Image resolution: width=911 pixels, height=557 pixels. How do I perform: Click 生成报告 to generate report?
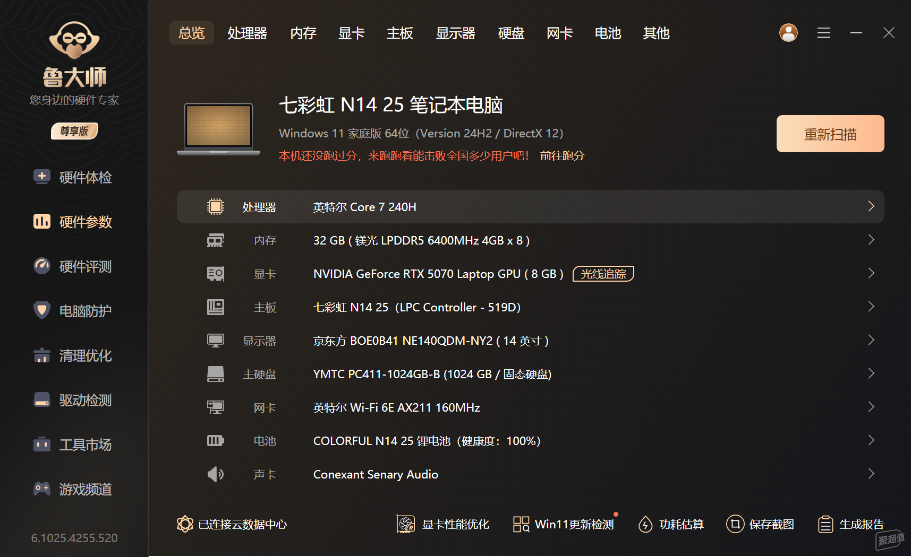coord(850,524)
